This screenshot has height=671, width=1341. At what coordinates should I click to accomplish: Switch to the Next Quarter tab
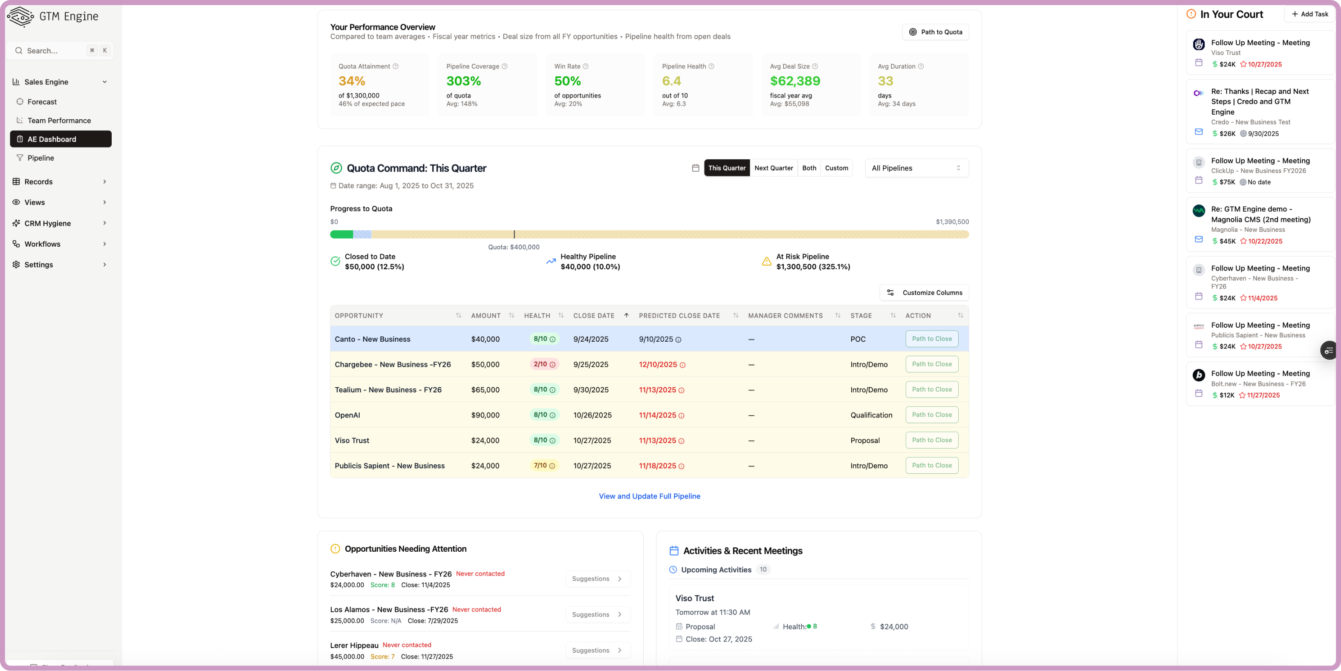[x=774, y=167]
